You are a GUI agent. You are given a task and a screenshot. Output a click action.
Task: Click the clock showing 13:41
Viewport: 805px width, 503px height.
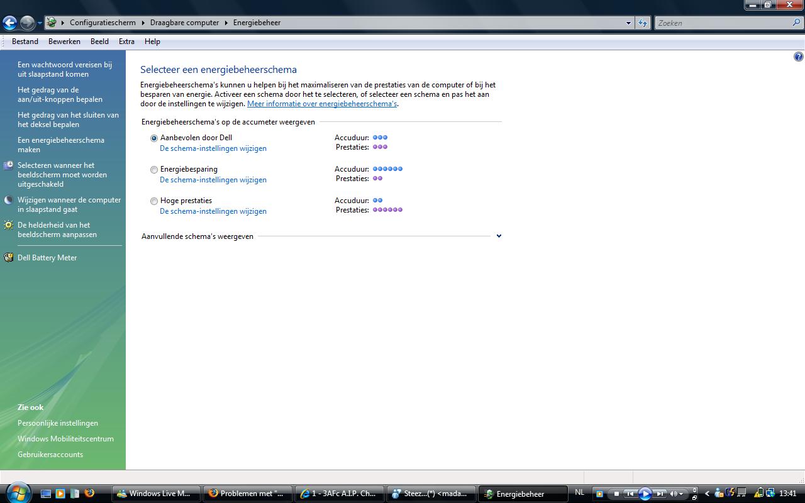787,494
